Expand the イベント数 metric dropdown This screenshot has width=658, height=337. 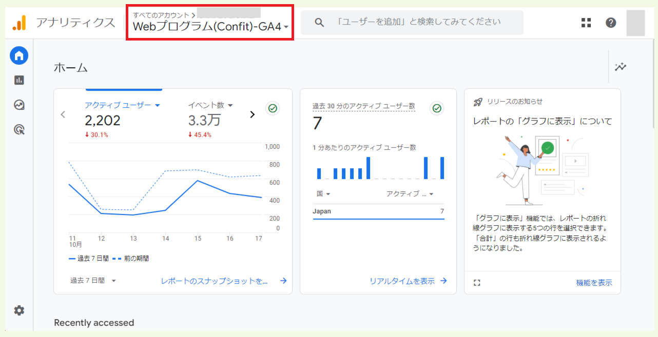tap(210, 105)
